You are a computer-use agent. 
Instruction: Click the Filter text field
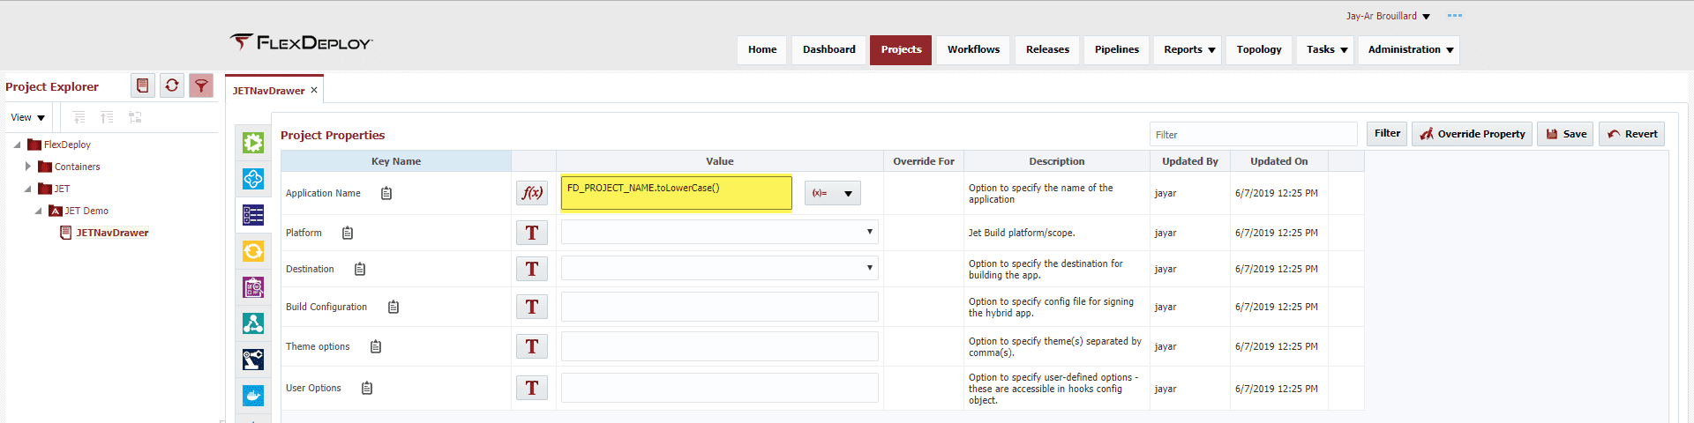click(1254, 134)
